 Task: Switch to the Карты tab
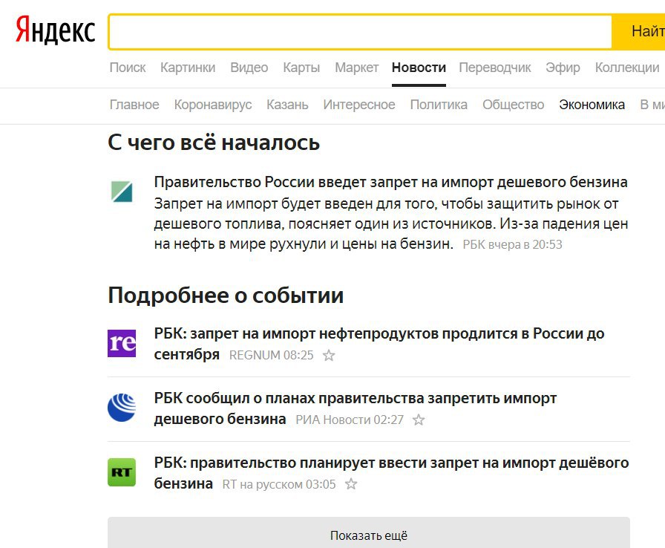pyautogui.click(x=301, y=68)
